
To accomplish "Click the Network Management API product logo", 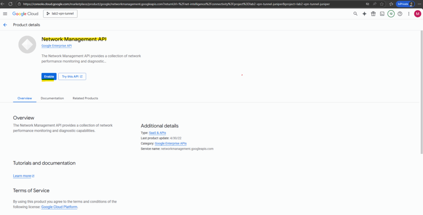I will (x=27, y=45).
